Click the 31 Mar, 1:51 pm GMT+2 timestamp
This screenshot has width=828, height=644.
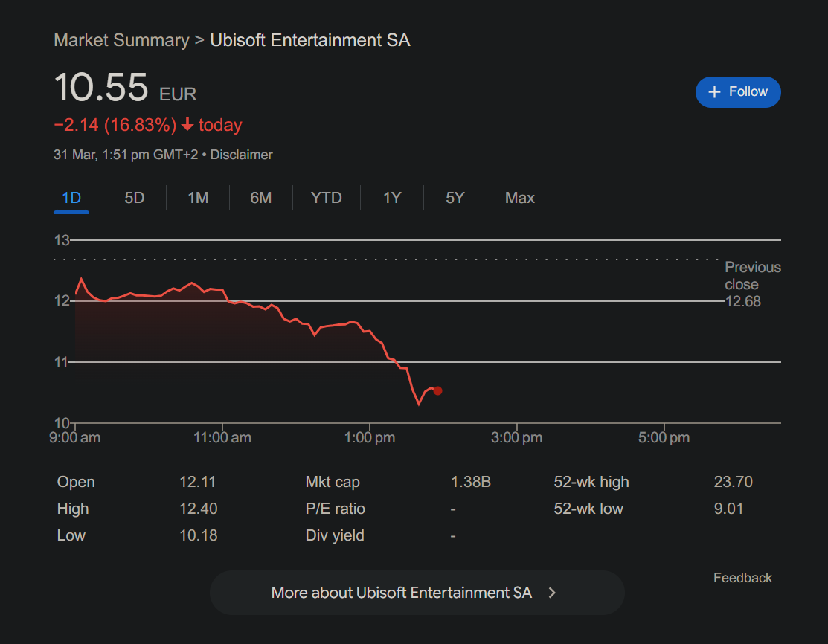[126, 155]
